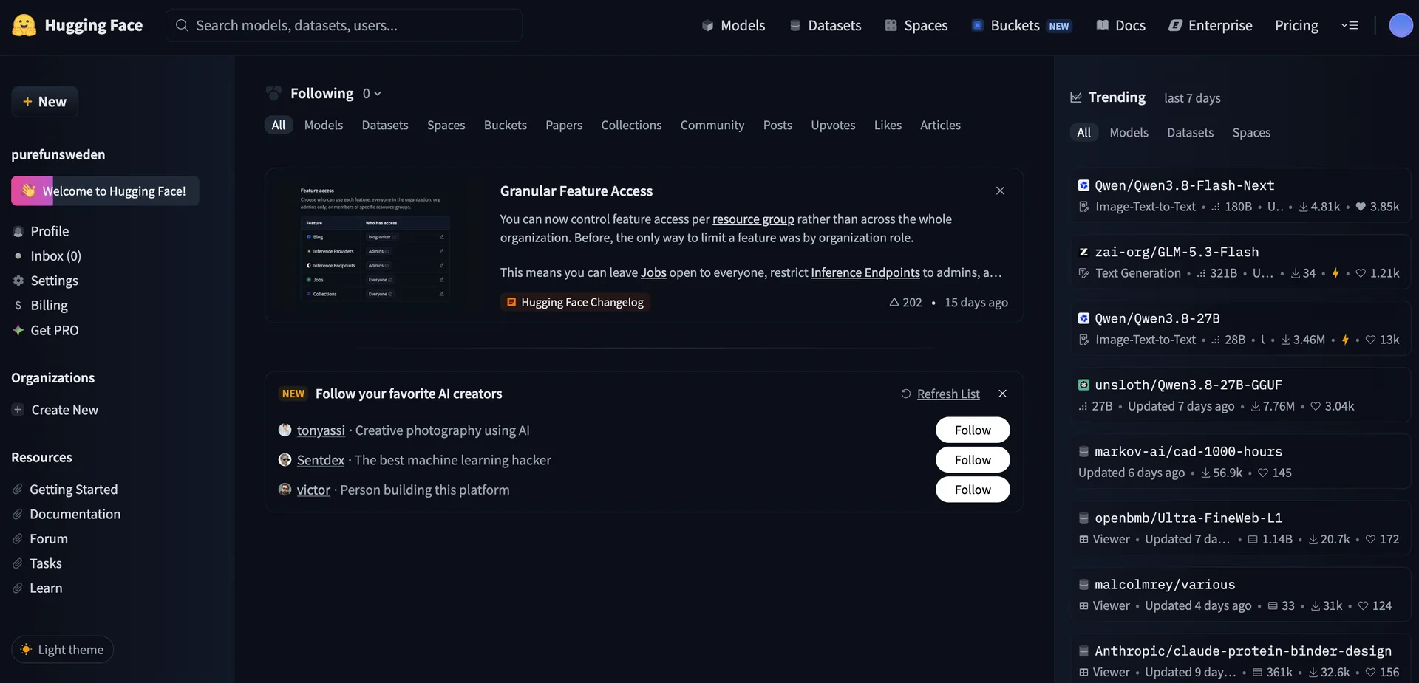
Task: Focus the search models, datasets, users field
Action: tap(344, 25)
